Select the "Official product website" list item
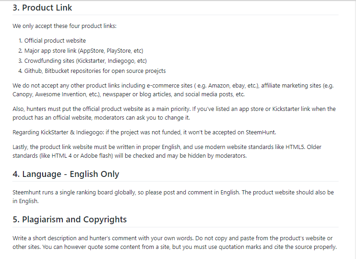 (55, 41)
